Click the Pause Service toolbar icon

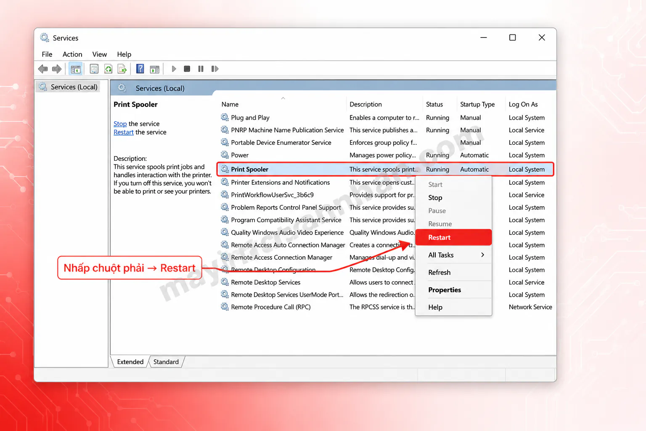coord(201,69)
